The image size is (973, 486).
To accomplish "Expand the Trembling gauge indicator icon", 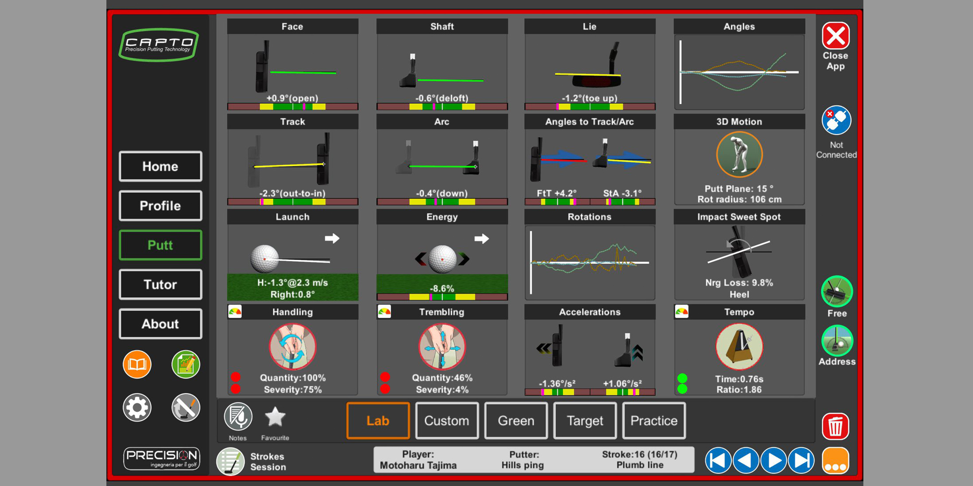I will [x=384, y=312].
